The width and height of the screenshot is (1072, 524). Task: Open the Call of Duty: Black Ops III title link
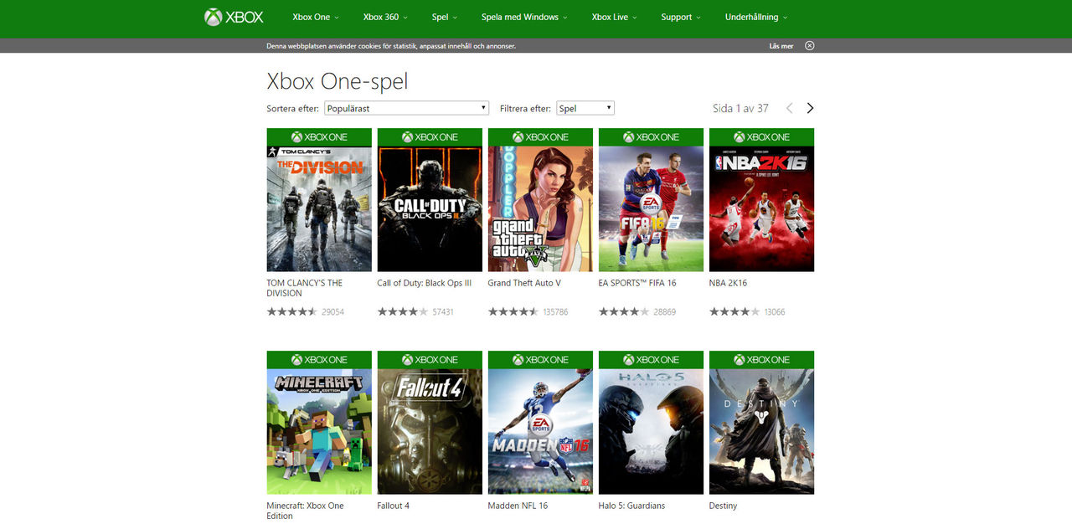pyautogui.click(x=424, y=283)
